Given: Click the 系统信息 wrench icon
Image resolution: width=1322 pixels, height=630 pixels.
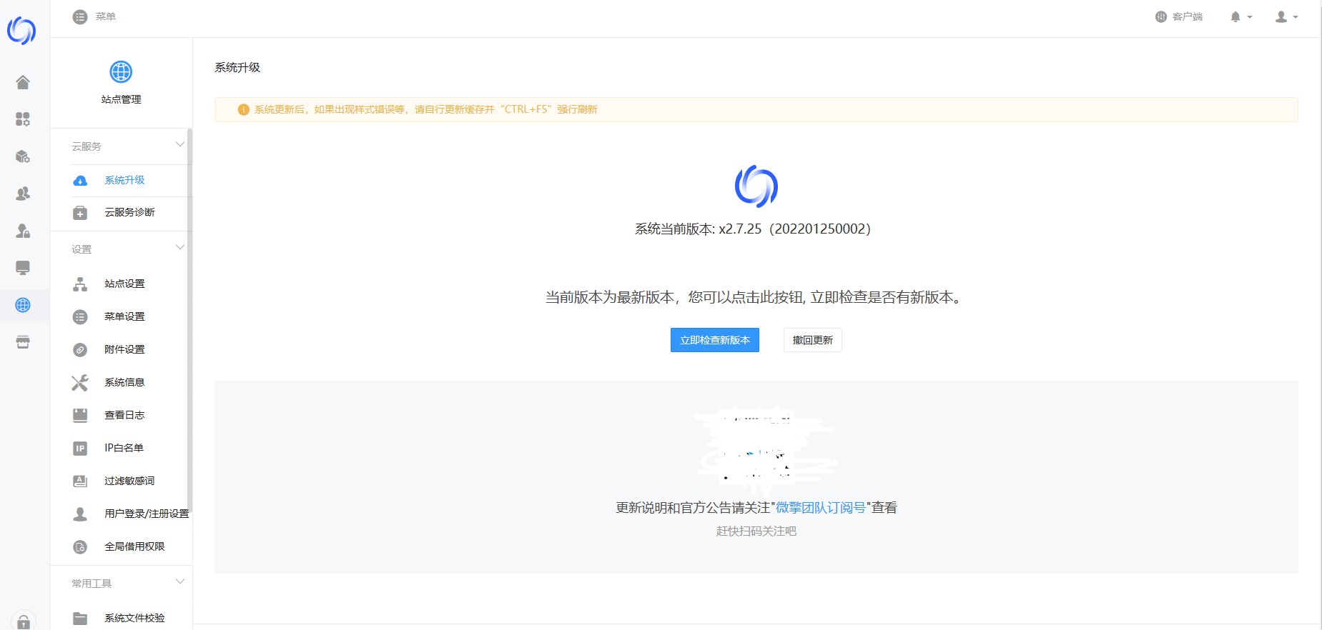Looking at the screenshot, I should tap(80, 383).
